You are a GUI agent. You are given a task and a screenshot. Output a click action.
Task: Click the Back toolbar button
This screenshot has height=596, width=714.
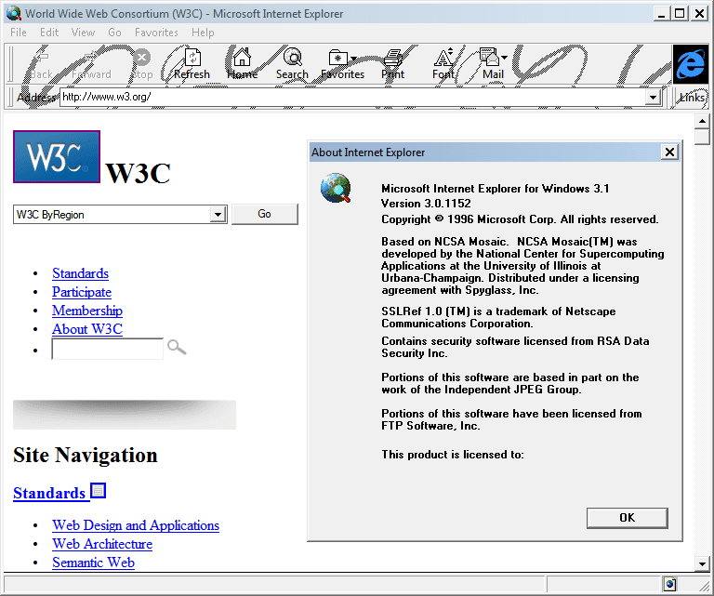[x=42, y=64]
